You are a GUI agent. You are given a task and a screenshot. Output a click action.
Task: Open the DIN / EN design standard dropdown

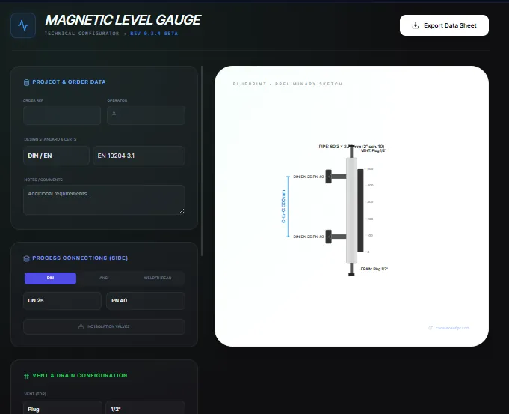pyautogui.click(x=56, y=156)
